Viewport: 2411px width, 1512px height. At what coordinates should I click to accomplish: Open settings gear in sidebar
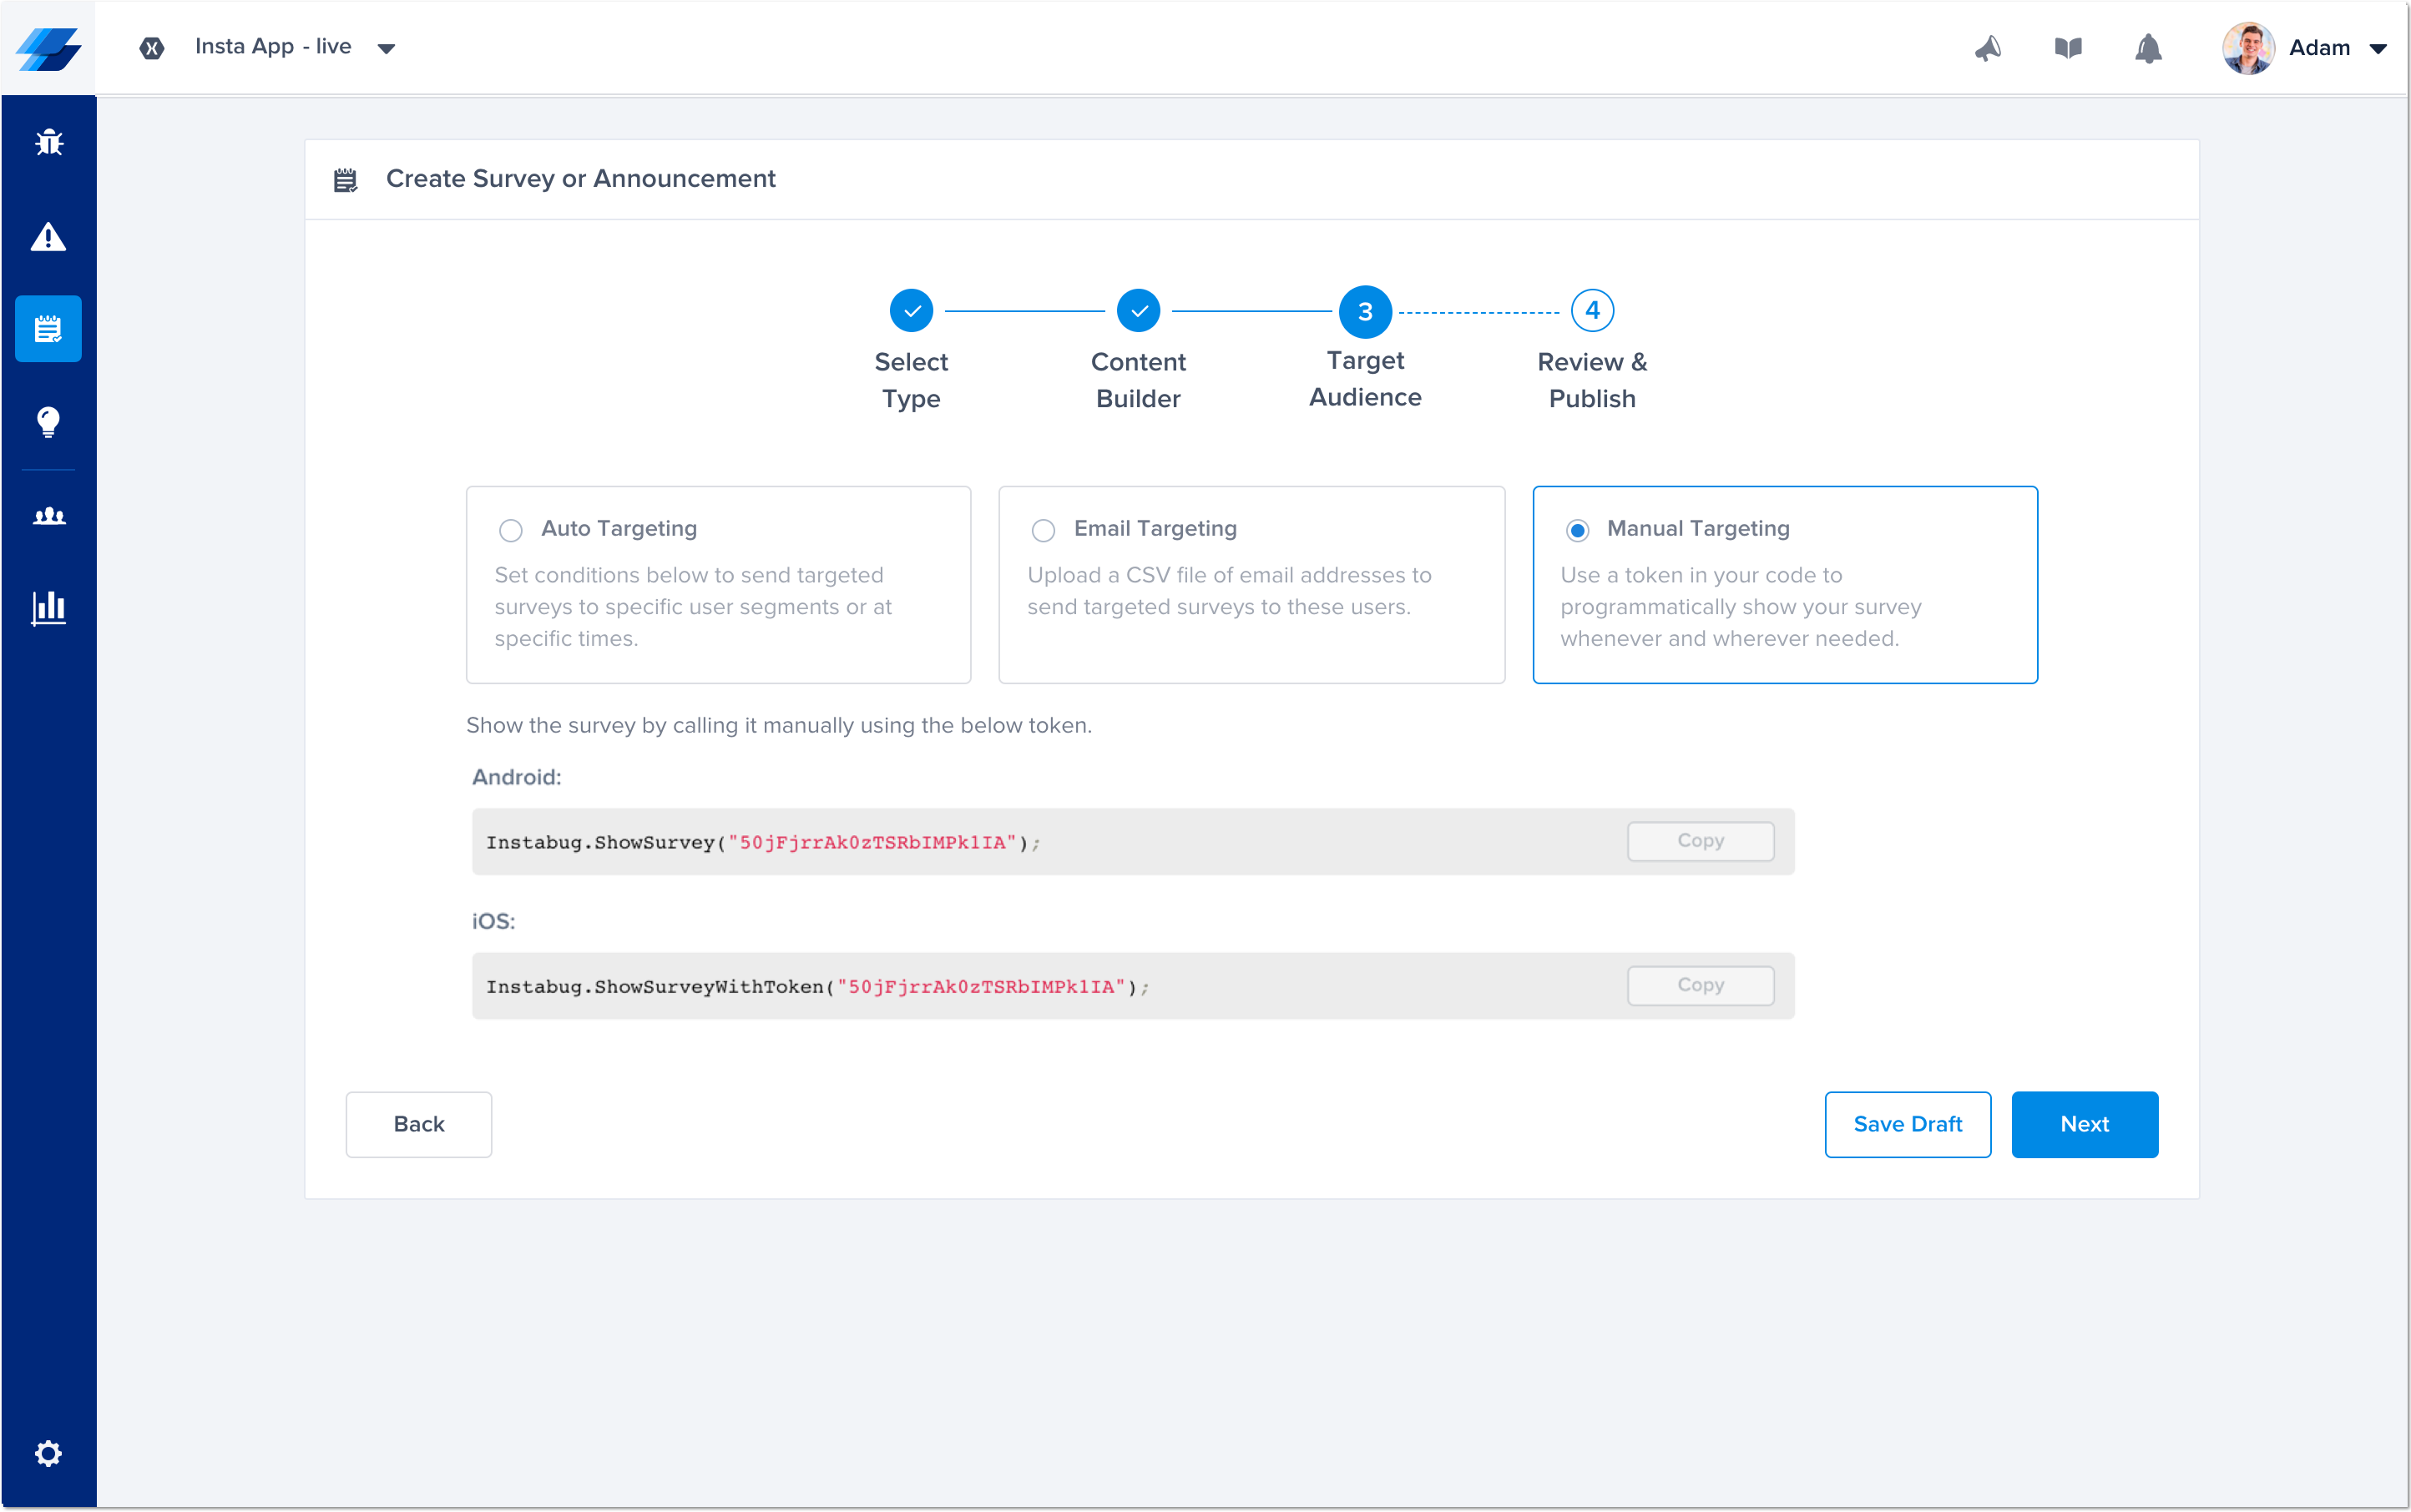48,1452
